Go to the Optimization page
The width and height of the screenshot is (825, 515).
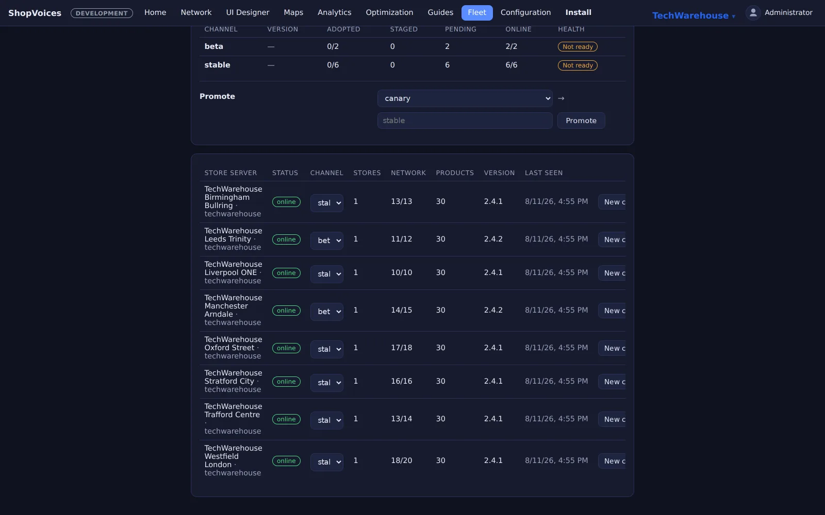point(389,12)
